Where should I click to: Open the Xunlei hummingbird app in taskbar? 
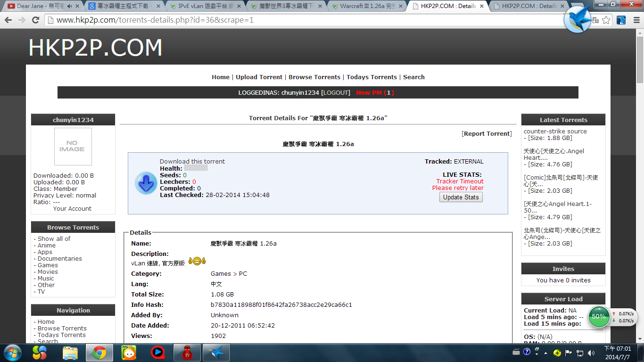[x=216, y=353]
